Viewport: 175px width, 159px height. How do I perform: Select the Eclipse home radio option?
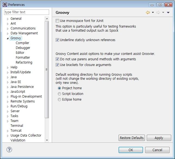(x=59, y=100)
